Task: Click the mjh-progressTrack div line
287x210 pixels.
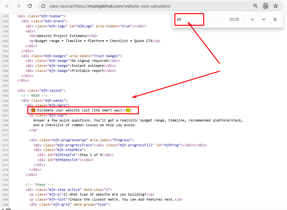Action: click(x=120, y=145)
